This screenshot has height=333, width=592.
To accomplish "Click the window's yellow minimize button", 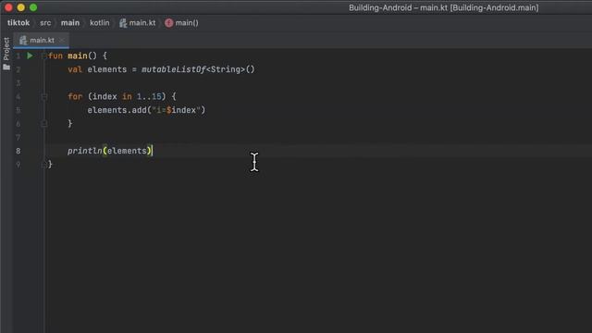I will 20,7.
